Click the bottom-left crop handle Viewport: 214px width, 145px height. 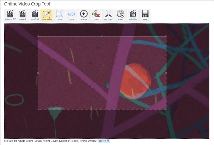(38, 109)
